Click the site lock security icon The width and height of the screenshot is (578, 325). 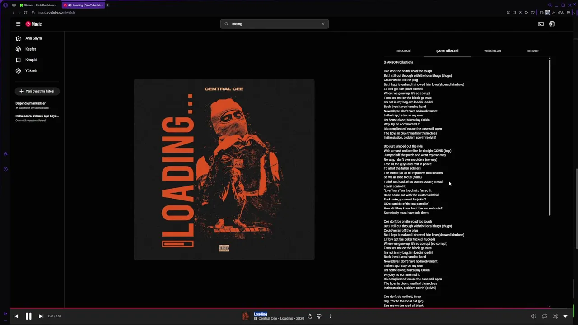(33, 13)
